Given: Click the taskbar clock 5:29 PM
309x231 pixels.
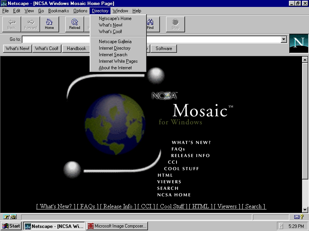Looking at the screenshot, I should [x=296, y=226].
